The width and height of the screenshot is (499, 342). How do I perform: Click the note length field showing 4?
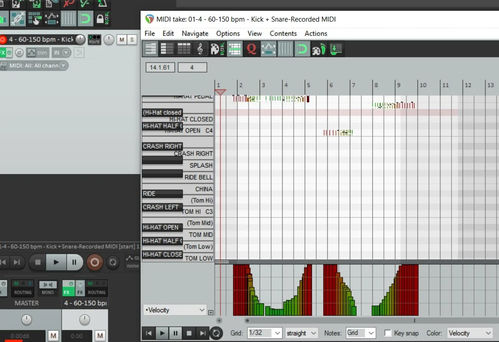pos(192,68)
